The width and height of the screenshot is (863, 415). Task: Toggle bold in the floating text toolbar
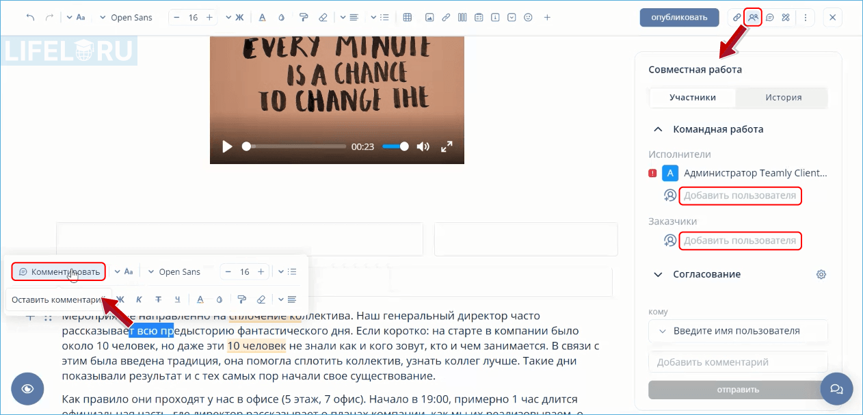click(120, 299)
